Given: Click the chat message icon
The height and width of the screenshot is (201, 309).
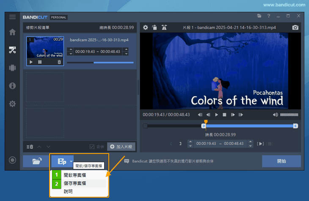Looking at the screenshot, I should (x=127, y=161).
